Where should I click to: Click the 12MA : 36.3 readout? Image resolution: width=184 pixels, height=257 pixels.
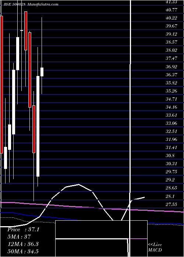click(23, 244)
